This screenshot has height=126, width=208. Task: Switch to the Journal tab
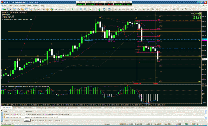(x=58, y=120)
